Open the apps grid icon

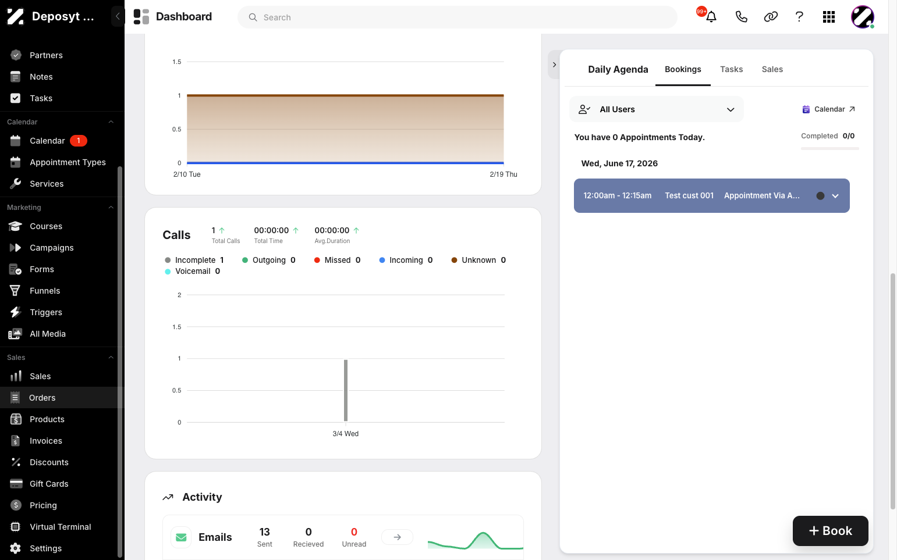click(x=829, y=17)
